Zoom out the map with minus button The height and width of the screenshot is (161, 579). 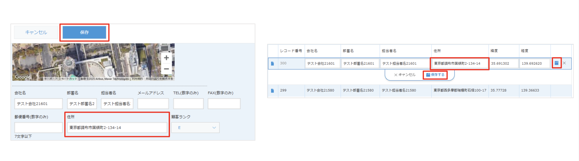click(x=166, y=69)
